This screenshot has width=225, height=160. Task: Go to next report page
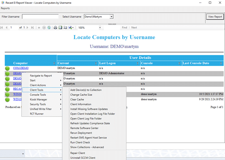click(x=28, y=27)
